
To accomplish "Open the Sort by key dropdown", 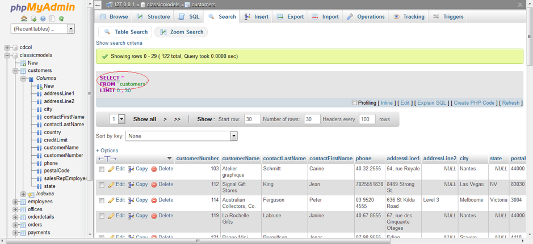I will point(182,136).
